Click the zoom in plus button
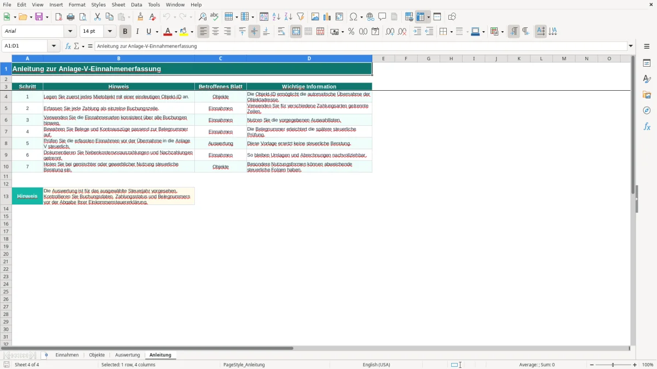Viewport: 657px width, 369px height. pyautogui.click(x=635, y=365)
